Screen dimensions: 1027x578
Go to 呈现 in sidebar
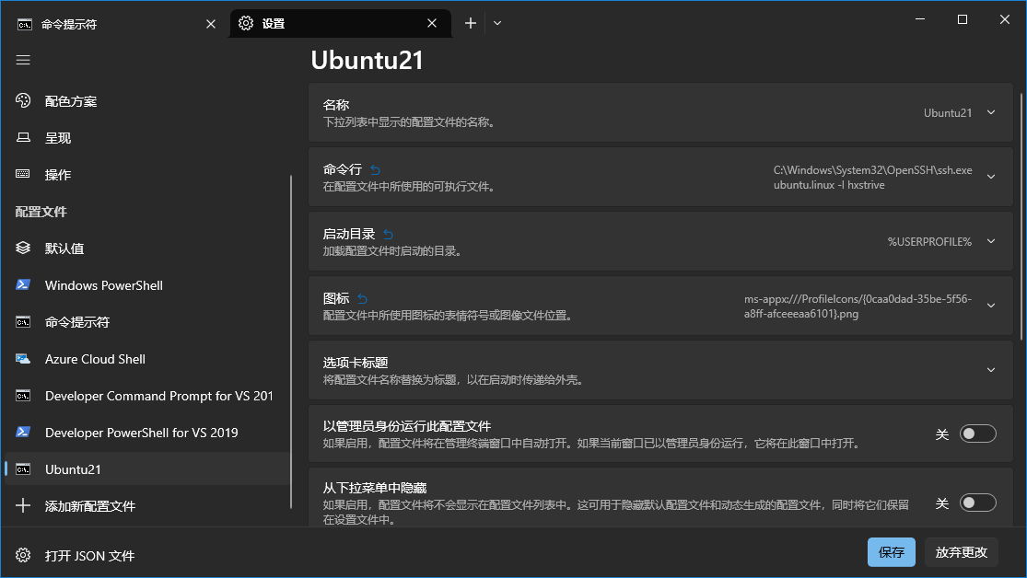click(x=148, y=137)
